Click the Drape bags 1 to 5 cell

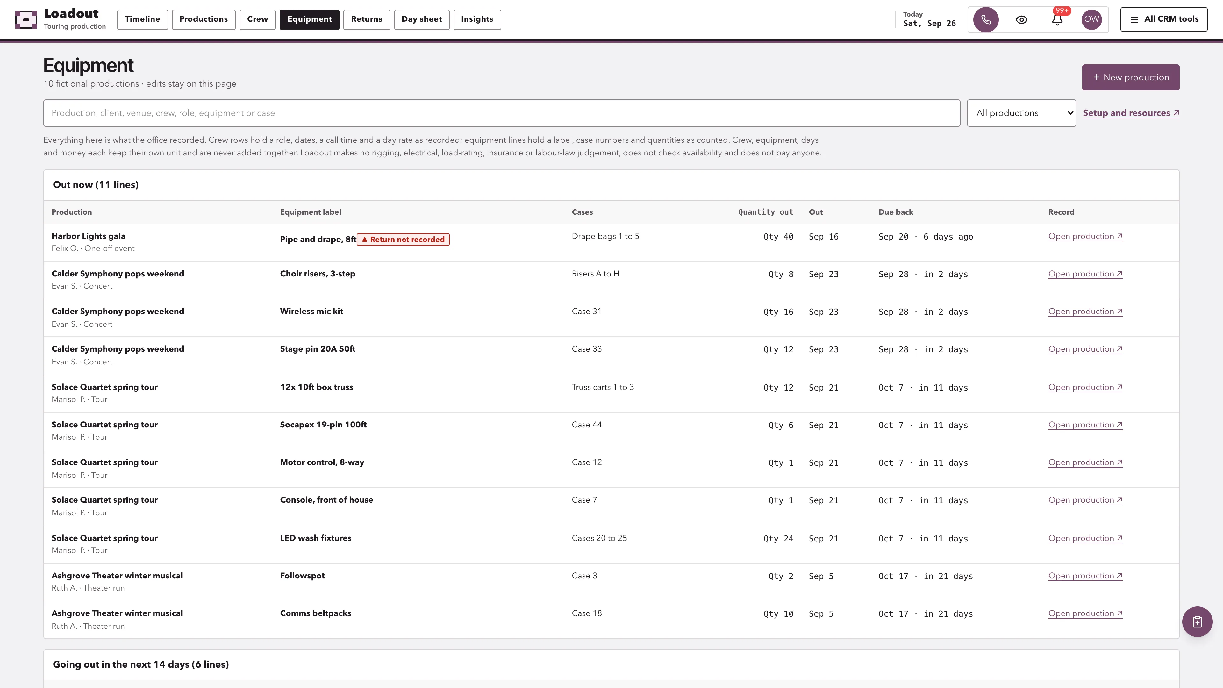605,236
